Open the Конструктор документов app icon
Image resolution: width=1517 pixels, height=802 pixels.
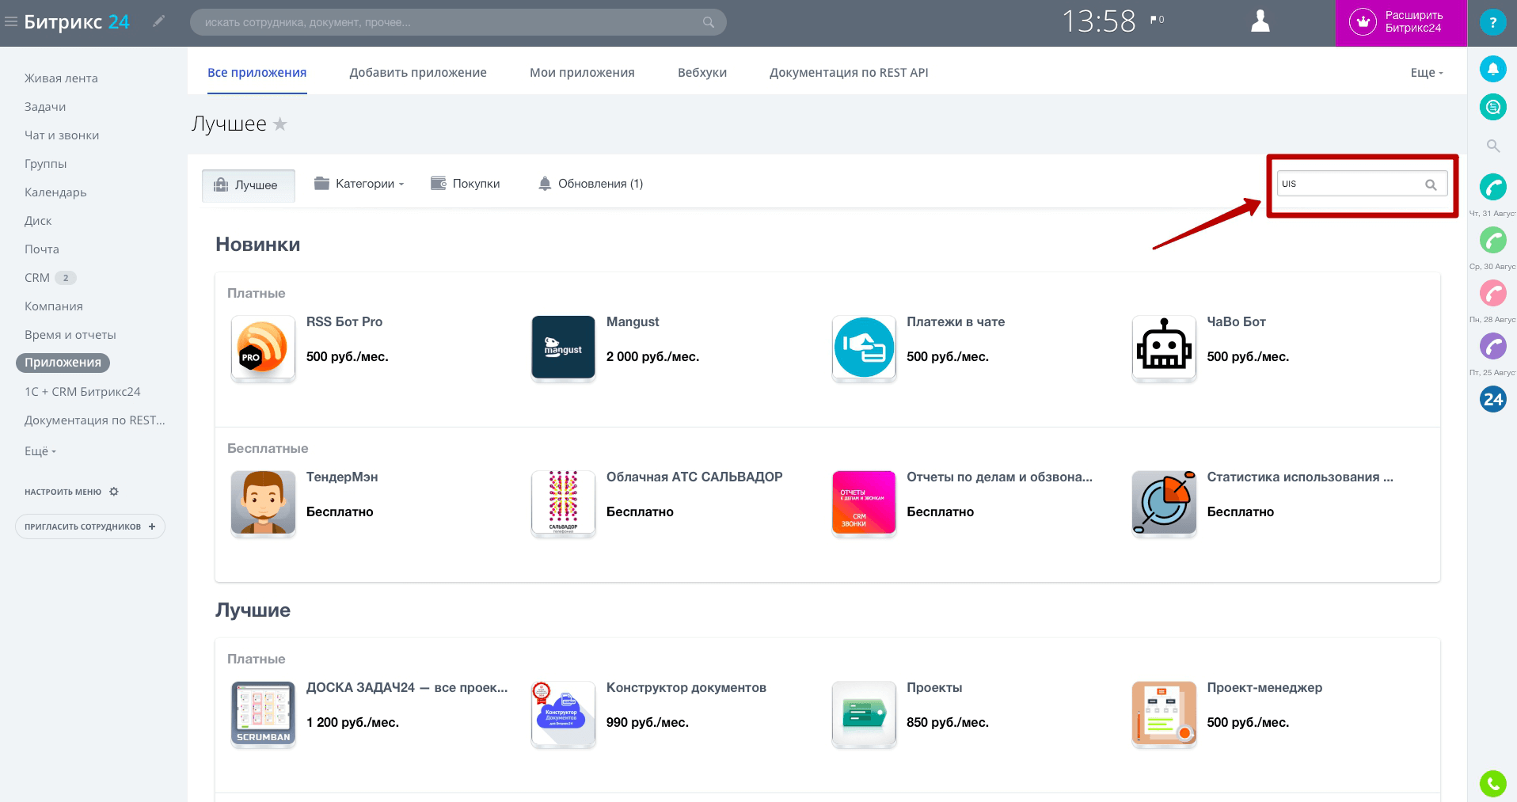tap(563, 713)
